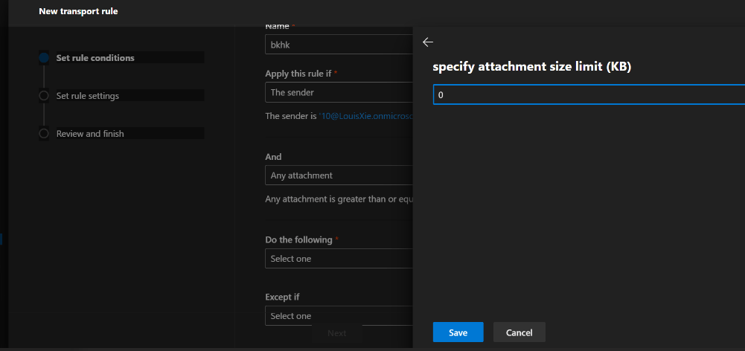Click the back arrow in size limit panel
745x351 pixels.
(x=428, y=42)
